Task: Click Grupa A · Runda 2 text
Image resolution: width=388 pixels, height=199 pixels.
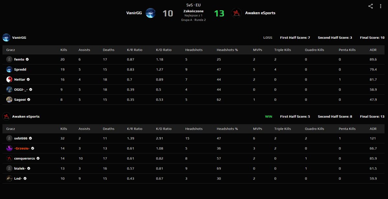Action: 193,20
